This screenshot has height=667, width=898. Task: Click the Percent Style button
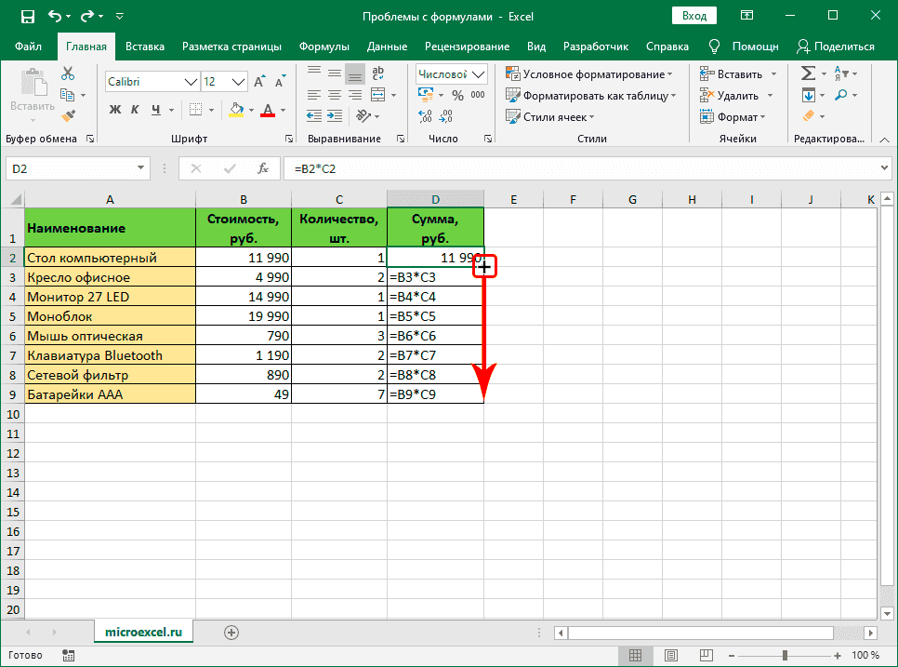456,95
